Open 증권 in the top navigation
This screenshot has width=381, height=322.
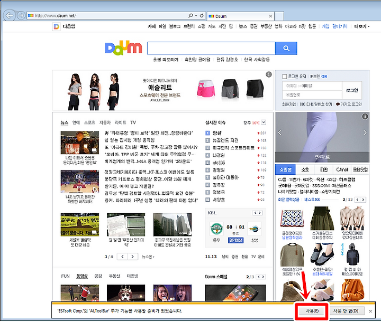pyautogui.click(x=253, y=26)
